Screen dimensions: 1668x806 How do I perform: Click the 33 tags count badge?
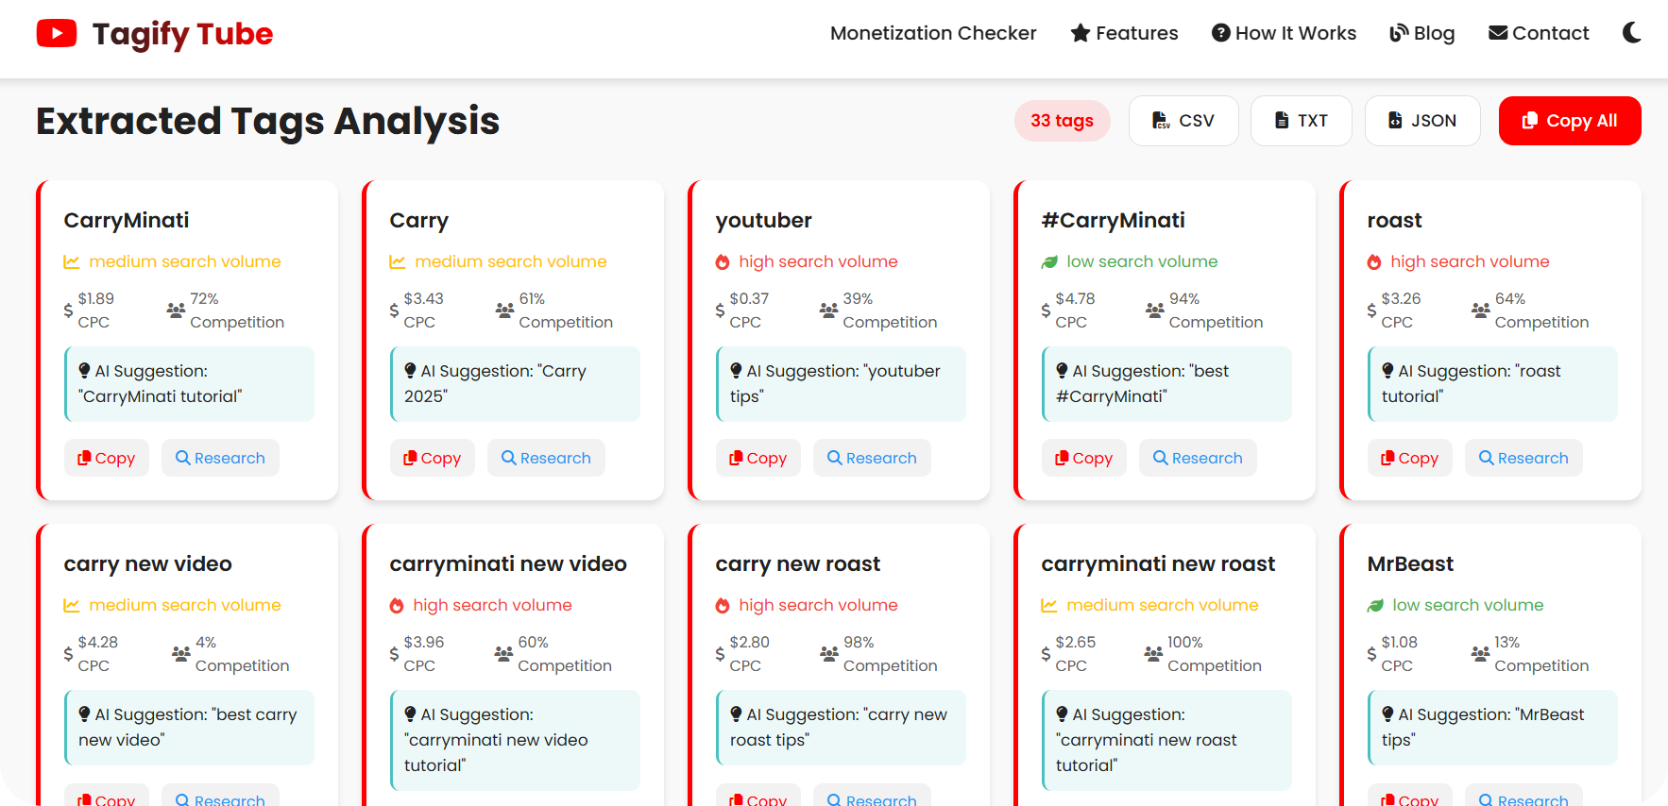coord(1062,121)
